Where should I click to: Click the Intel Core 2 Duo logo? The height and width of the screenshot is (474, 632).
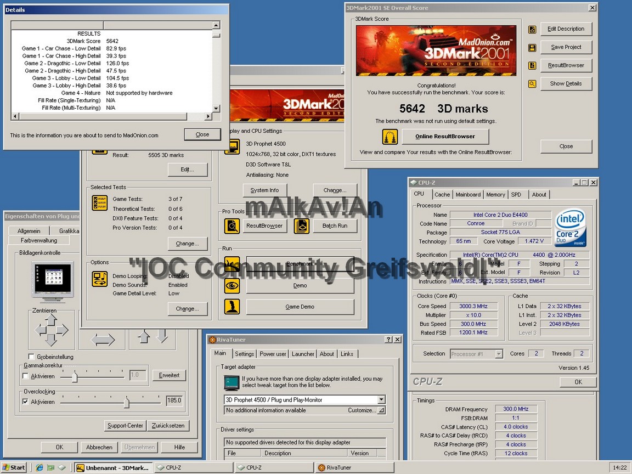pos(571,227)
